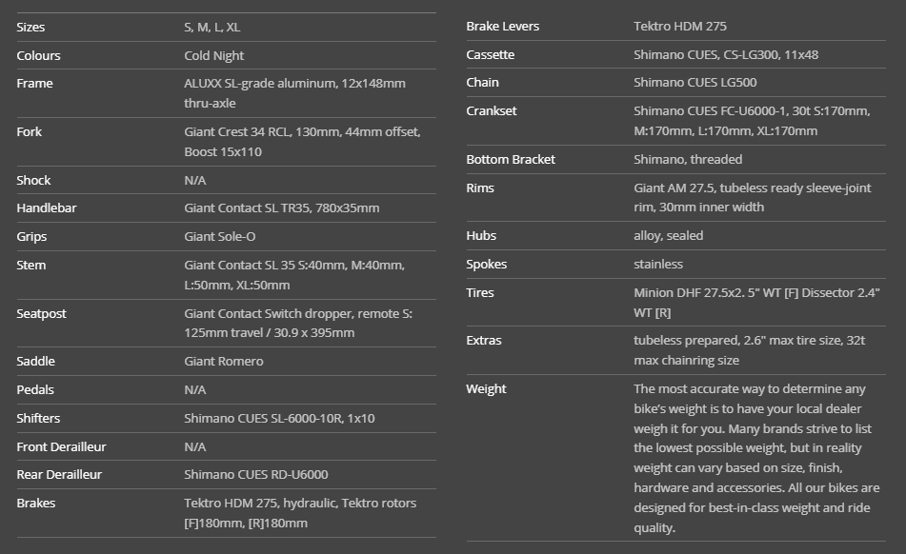Click the Brake Levers label
This screenshot has width=906, height=554.
coord(502,27)
